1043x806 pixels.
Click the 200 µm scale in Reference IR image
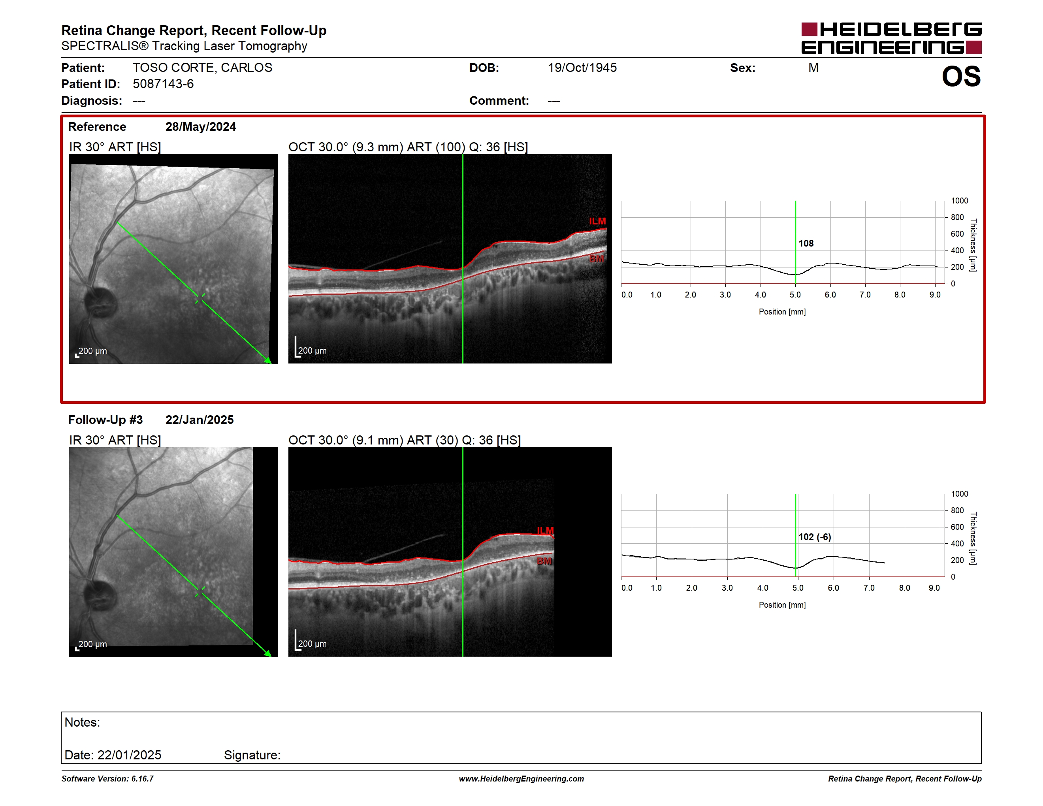tap(91, 351)
